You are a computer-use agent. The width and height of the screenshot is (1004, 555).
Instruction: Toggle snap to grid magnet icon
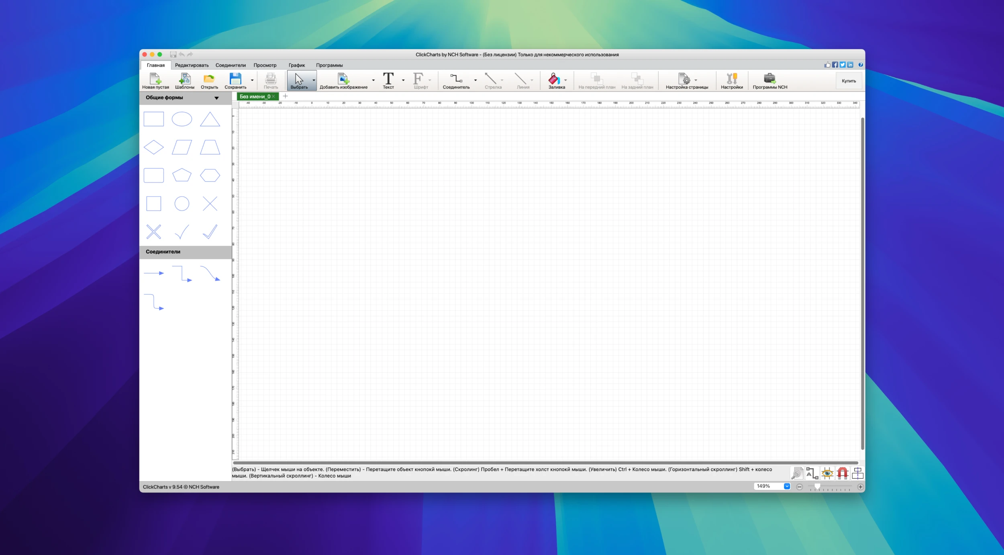click(842, 473)
